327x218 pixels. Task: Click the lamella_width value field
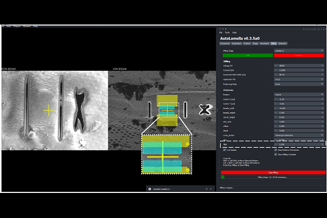pyautogui.click(x=299, y=108)
